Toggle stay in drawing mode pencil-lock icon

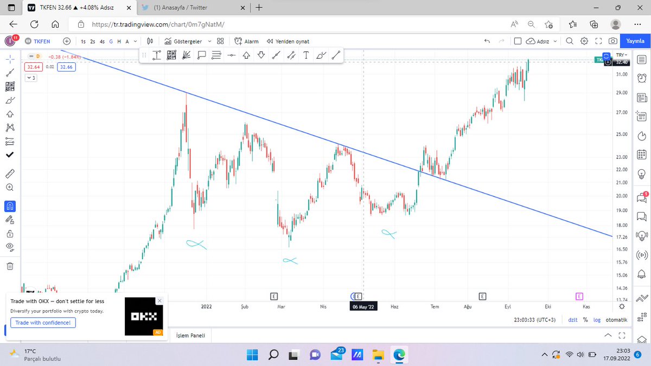(10, 220)
